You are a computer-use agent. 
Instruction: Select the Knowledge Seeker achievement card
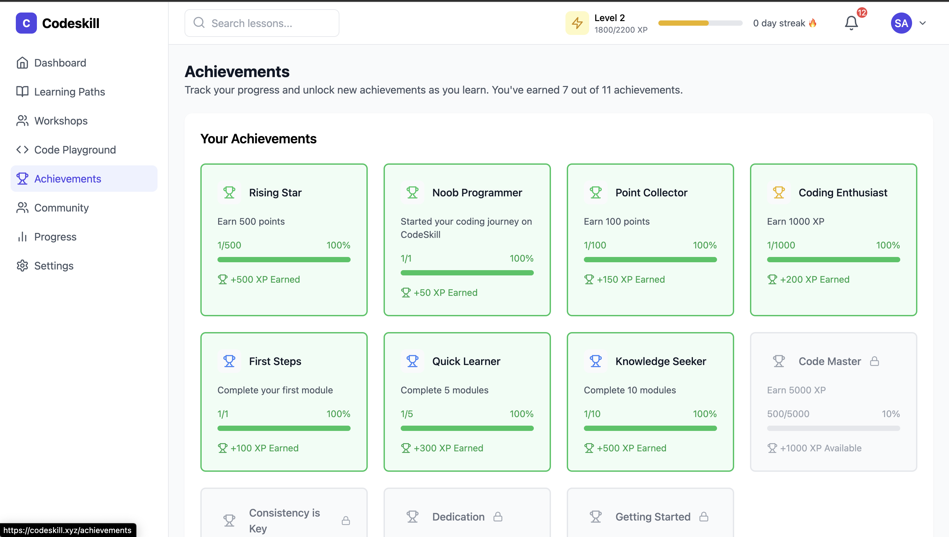point(650,401)
